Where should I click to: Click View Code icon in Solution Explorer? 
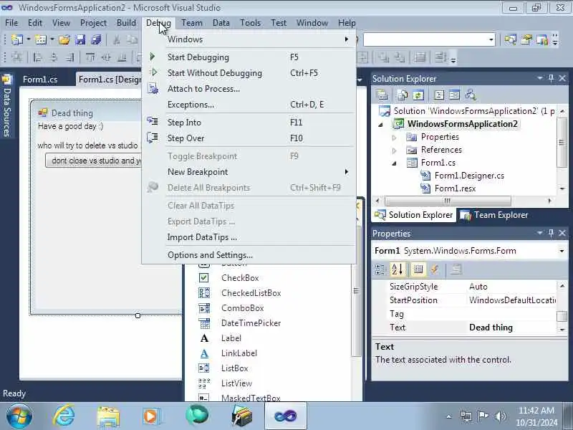click(x=438, y=95)
